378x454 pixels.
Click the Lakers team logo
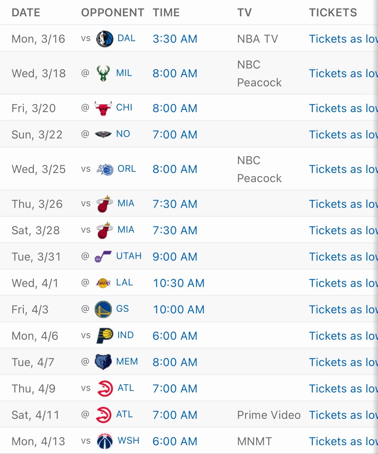(103, 283)
